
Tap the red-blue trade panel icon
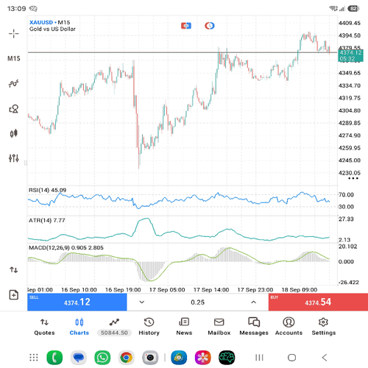pos(186,26)
